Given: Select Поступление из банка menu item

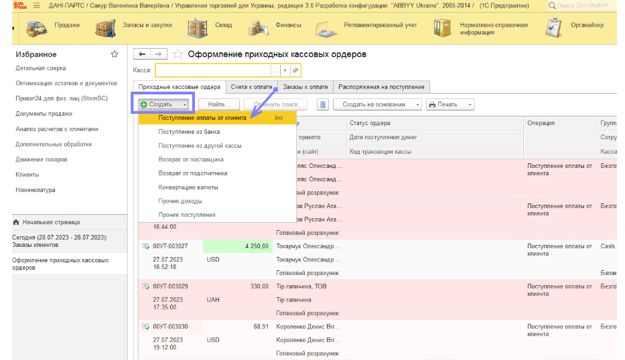Looking at the screenshot, I should [189, 132].
